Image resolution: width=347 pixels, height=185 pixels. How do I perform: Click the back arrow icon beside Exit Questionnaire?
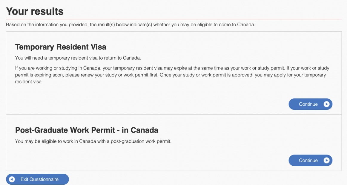(x=12, y=179)
